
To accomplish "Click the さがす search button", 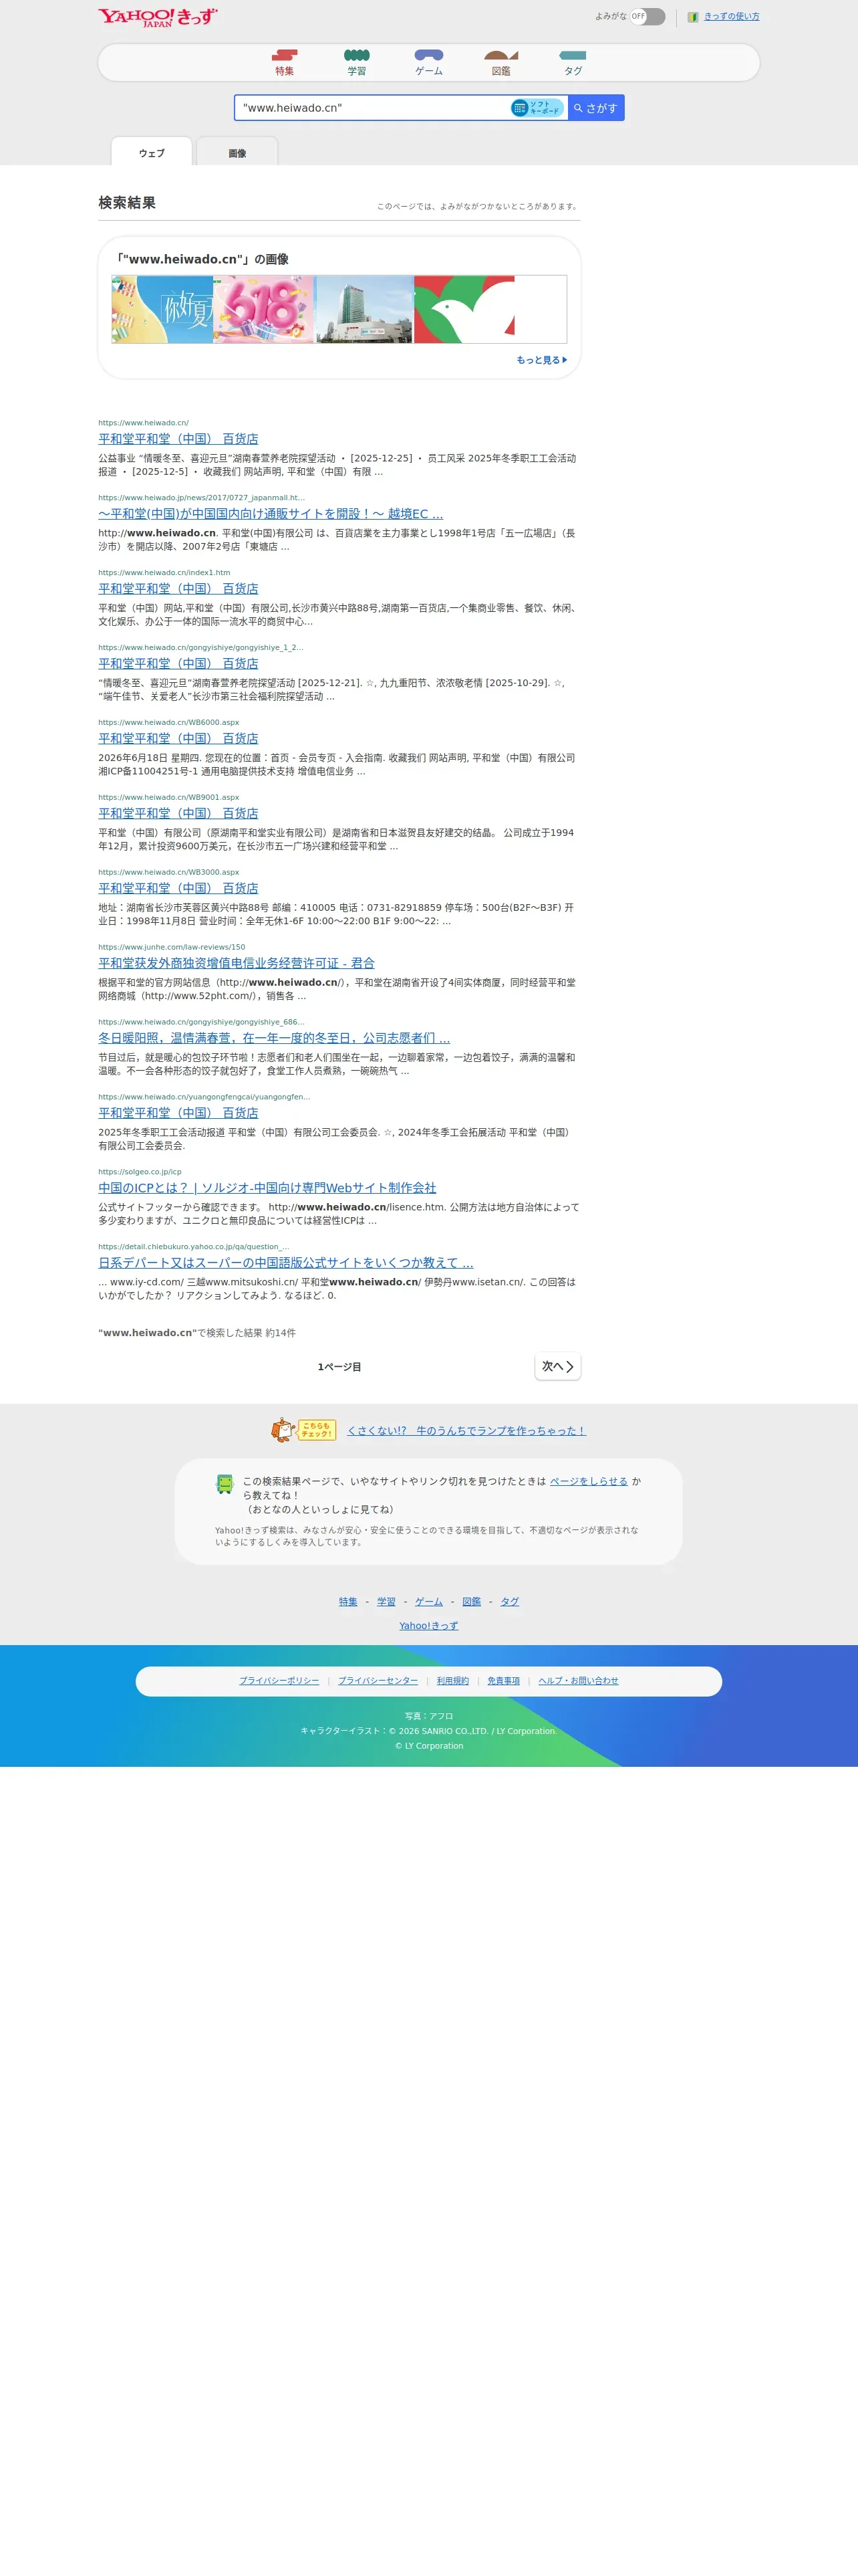I will click(x=596, y=108).
